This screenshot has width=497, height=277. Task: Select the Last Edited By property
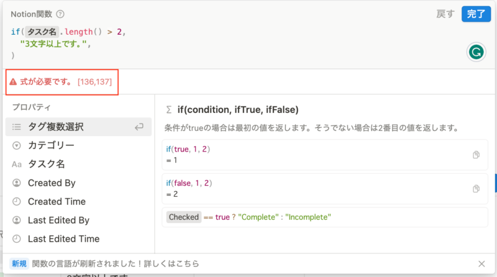click(78, 220)
